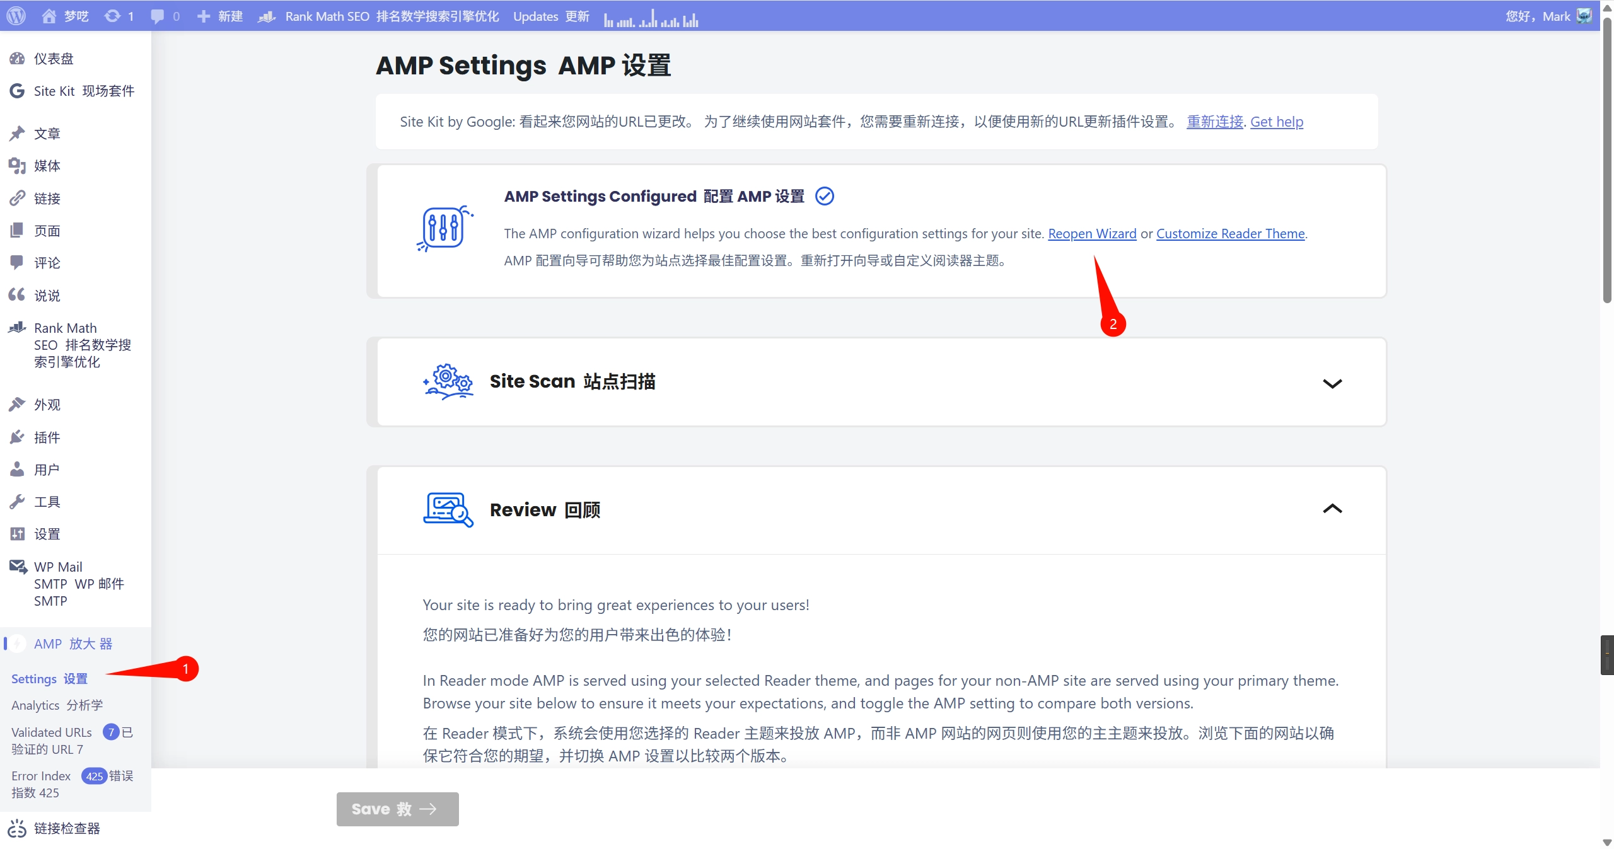Open AMP Analytics 分析学 submenu item
1614x849 pixels.
click(x=57, y=705)
